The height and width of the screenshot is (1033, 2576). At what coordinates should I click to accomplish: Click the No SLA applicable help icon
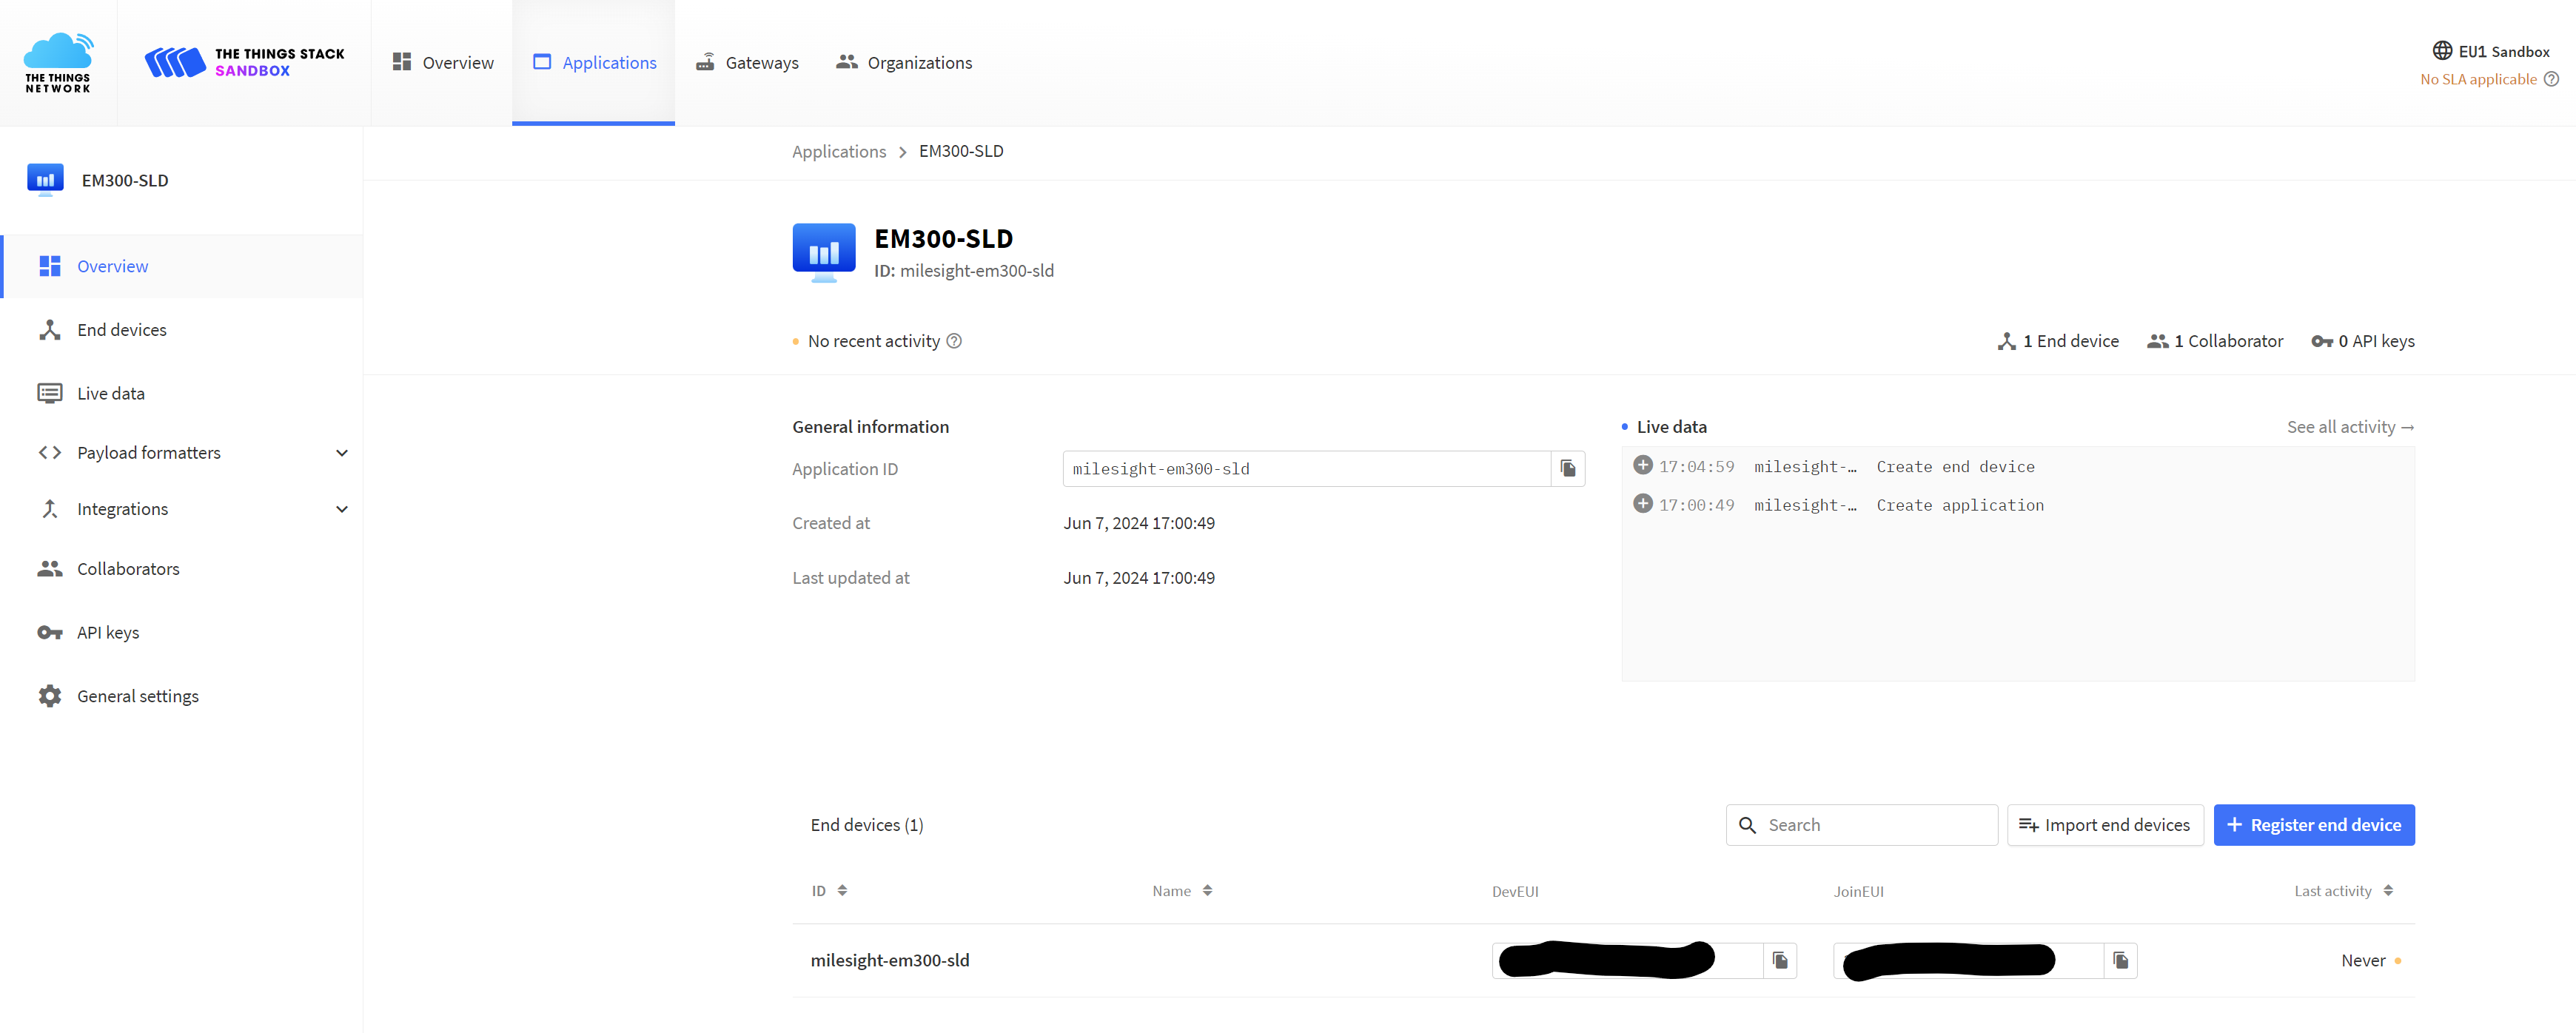coord(2551,79)
